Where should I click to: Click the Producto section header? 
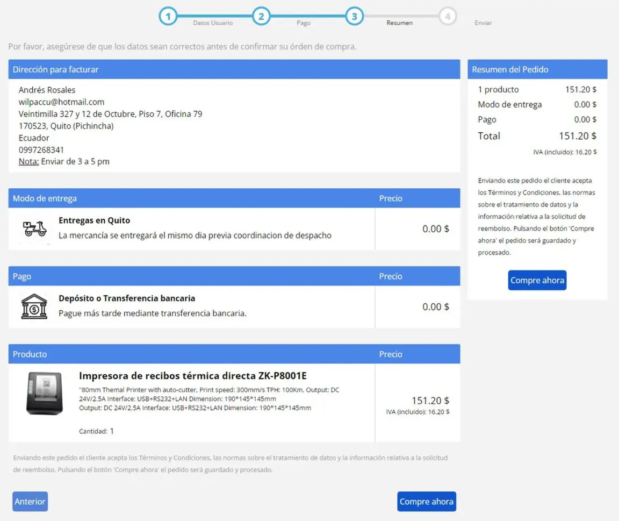(30, 354)
